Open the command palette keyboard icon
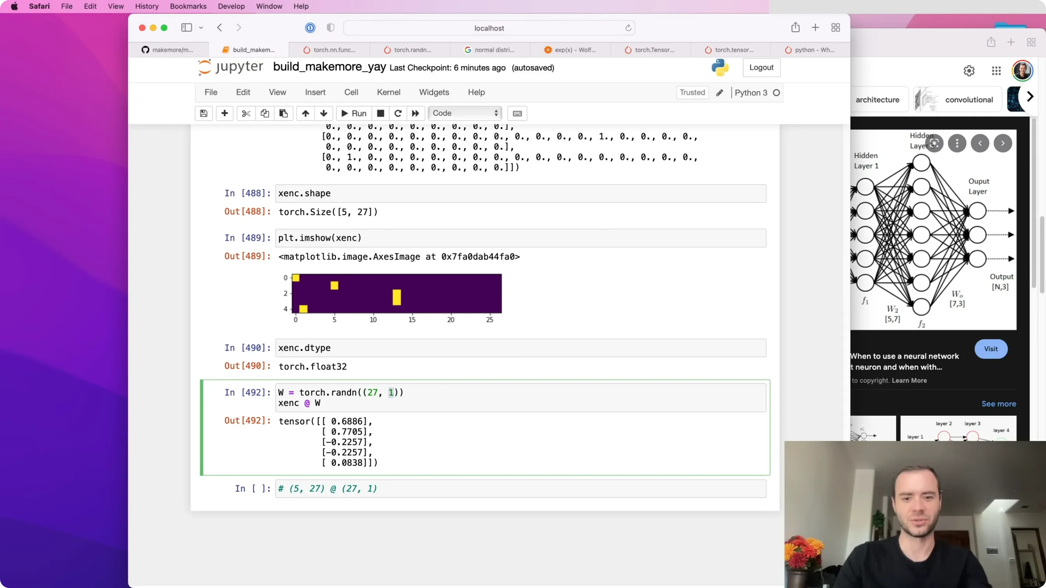 pos(517,113)
